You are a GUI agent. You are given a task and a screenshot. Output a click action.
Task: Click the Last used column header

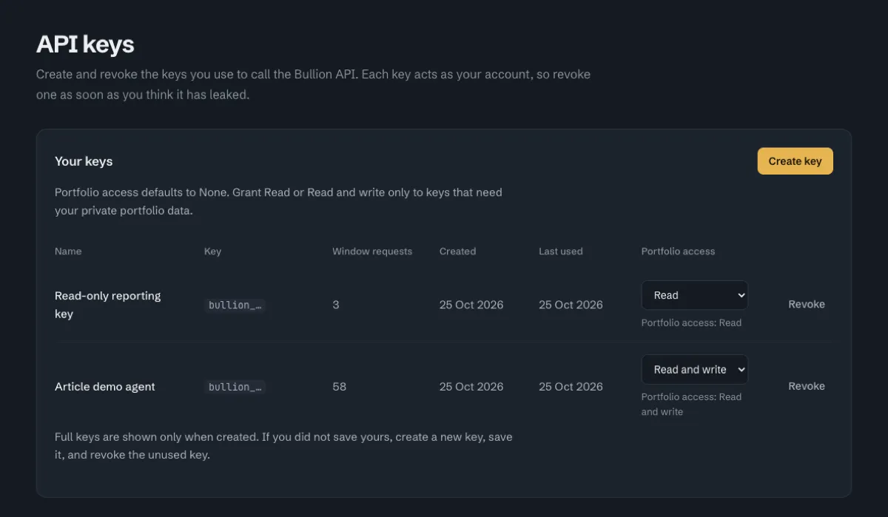click(561, 251)
